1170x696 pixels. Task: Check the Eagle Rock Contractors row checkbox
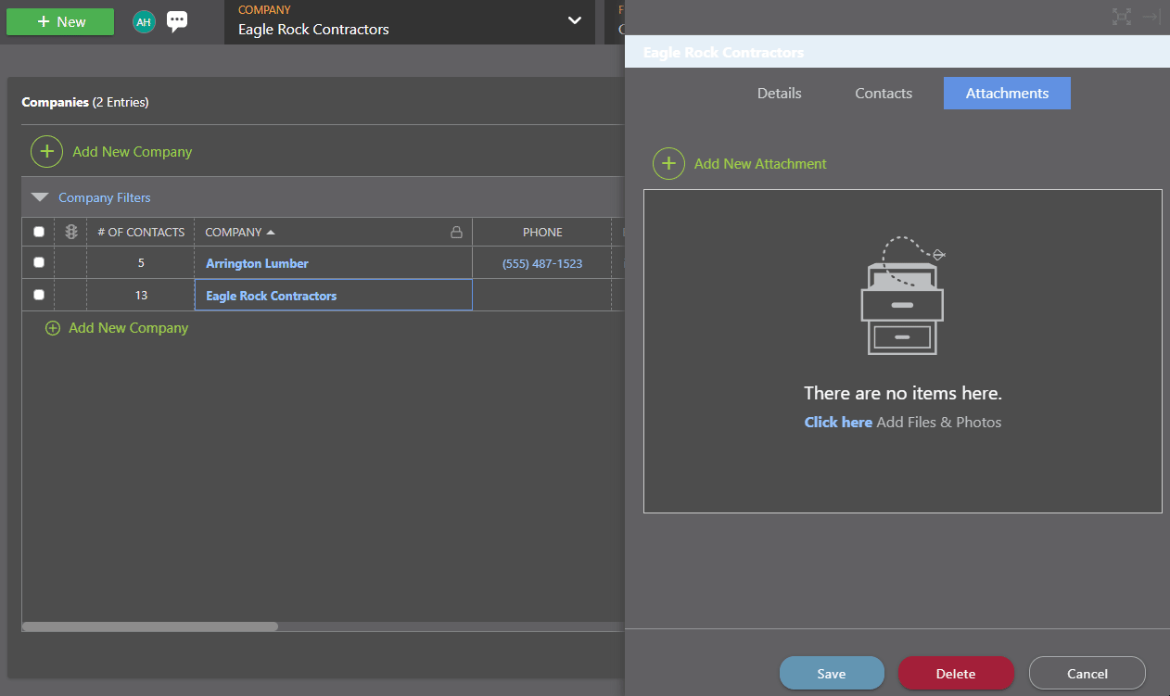38,295
